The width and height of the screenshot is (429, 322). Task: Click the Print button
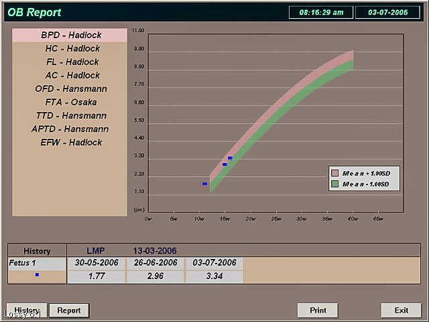tap(318, 311)
